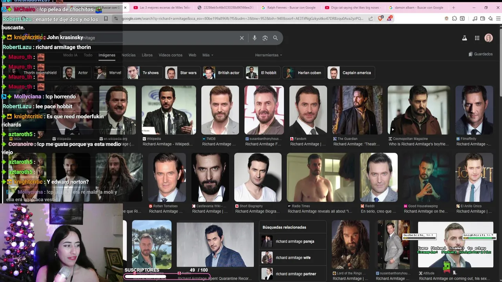Open related search richard armitage partner
This screenshot has height=282, width=502.
pyautogui.click(x=293, y=274)
